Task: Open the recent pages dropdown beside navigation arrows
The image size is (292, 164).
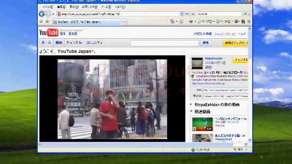Action: [53, 14]
